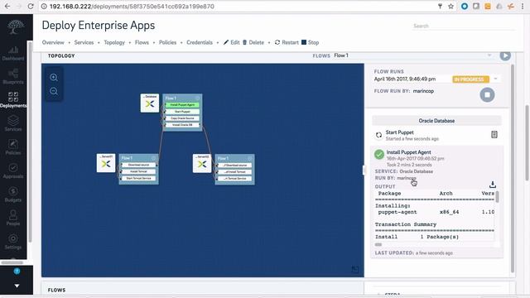This screenshot has width=530, height=298.
Task: Open Budgets in the sidebar
Action: point(13,195)
